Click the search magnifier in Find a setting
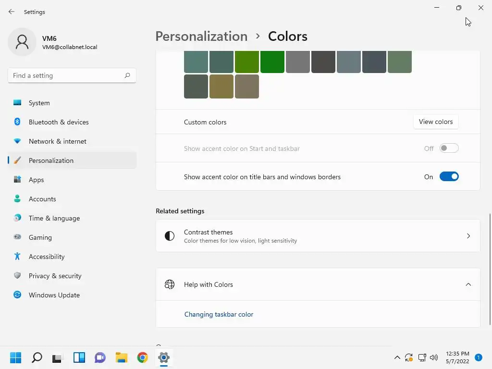Viewport: 492px width, 369px height. [127, 75]
